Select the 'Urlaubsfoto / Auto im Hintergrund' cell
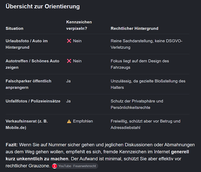Viewport: 201px width, 172px height. tap(27, 44)
